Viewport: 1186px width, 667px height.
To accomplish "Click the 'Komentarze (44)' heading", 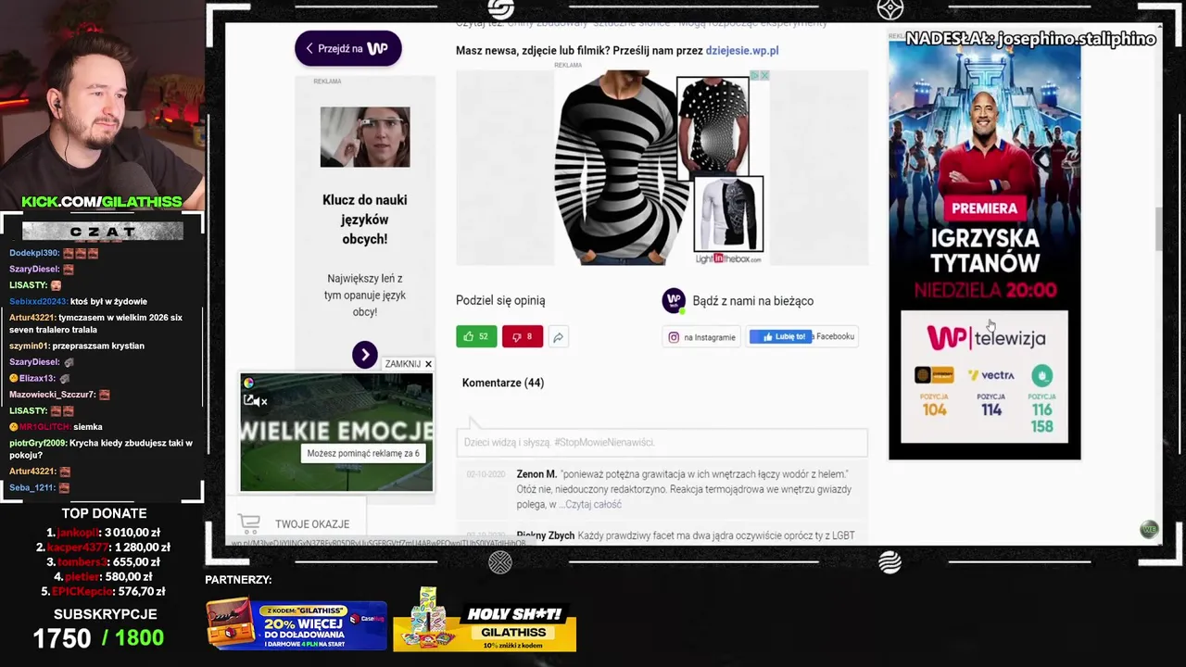I will (x=503, y=383).
